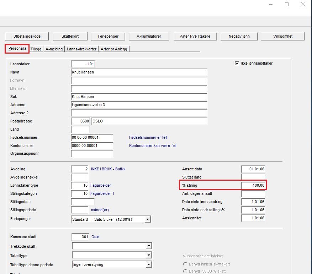Click the Akkumulatorer button
The width and height of the screenshot is (312, 274).
[x=149, y=36]
